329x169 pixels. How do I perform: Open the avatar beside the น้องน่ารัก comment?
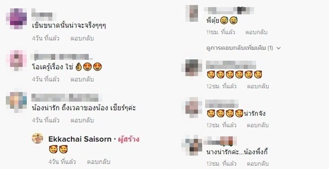[17, 102]
